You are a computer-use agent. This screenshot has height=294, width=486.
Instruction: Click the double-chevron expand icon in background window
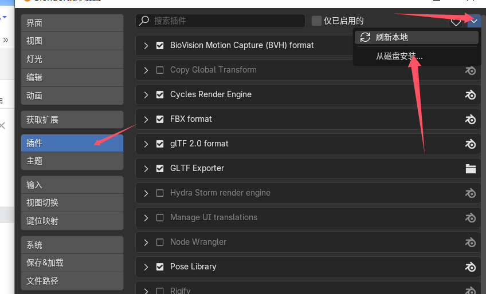pyautogui.click(x=6, y=40)
